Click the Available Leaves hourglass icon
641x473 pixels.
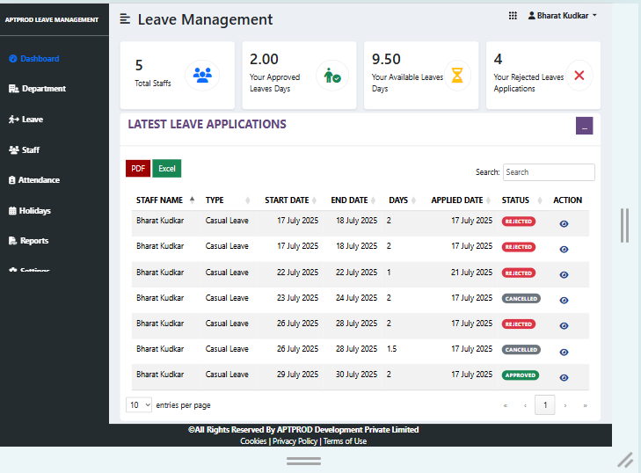456,76
